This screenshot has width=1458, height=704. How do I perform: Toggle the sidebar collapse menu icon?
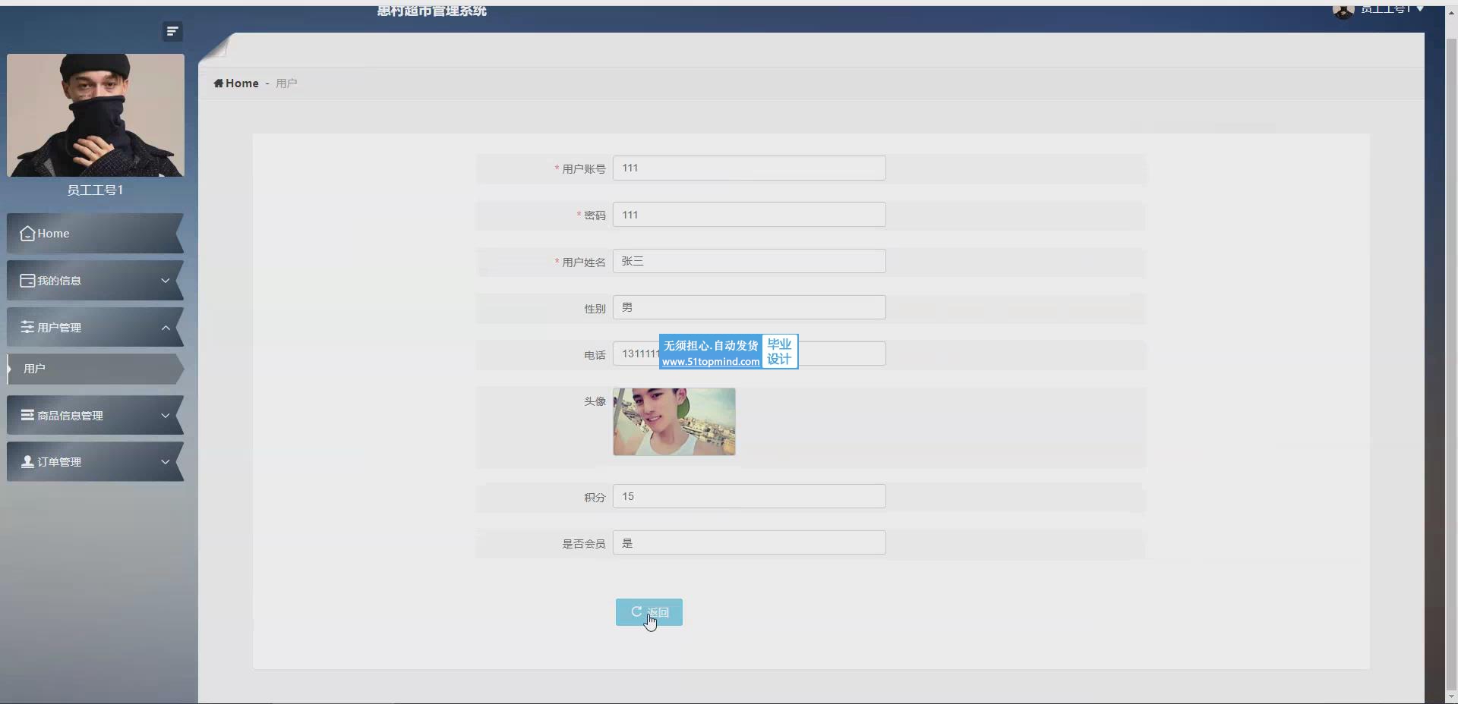pyautogui.click(x=172, y=31)
